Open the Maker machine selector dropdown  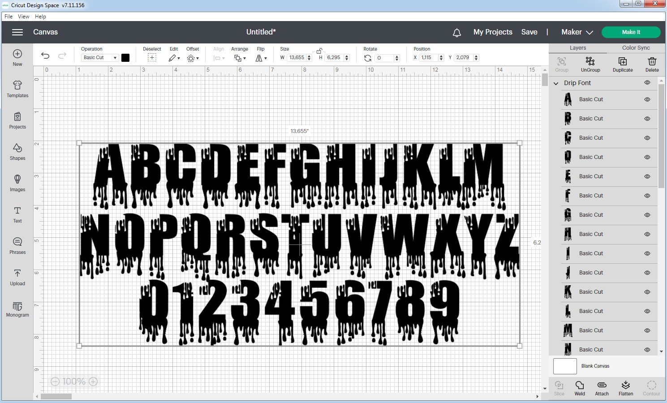click(577, 32)
